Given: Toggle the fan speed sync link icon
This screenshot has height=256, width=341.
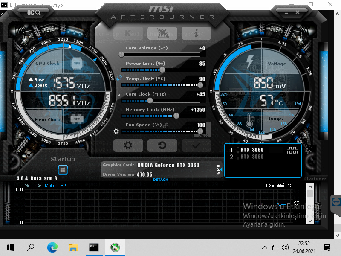Looking at the screenshot, I should pyautogui.click(x=166, y=125).
